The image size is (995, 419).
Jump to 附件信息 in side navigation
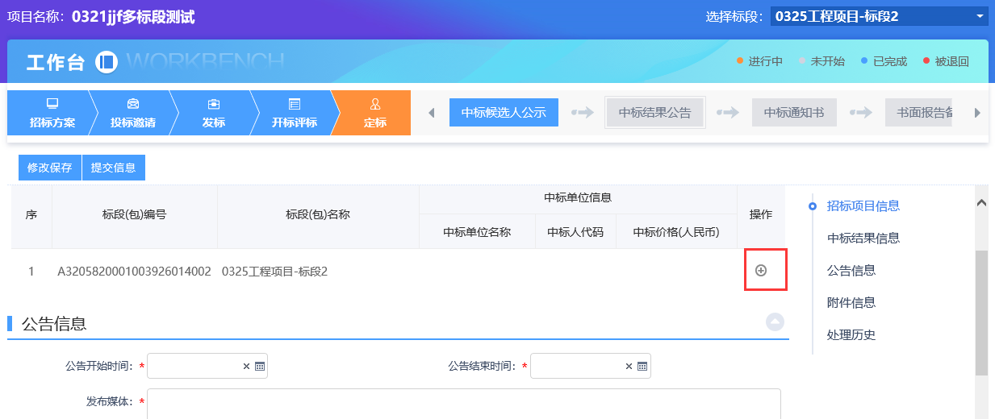coord(851,303)
